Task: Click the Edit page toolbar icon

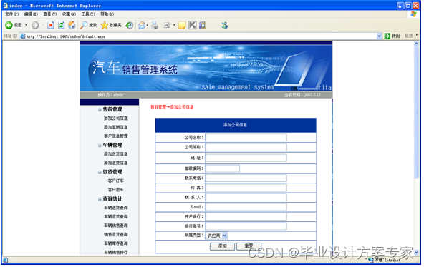Action: tap(167, 25)
